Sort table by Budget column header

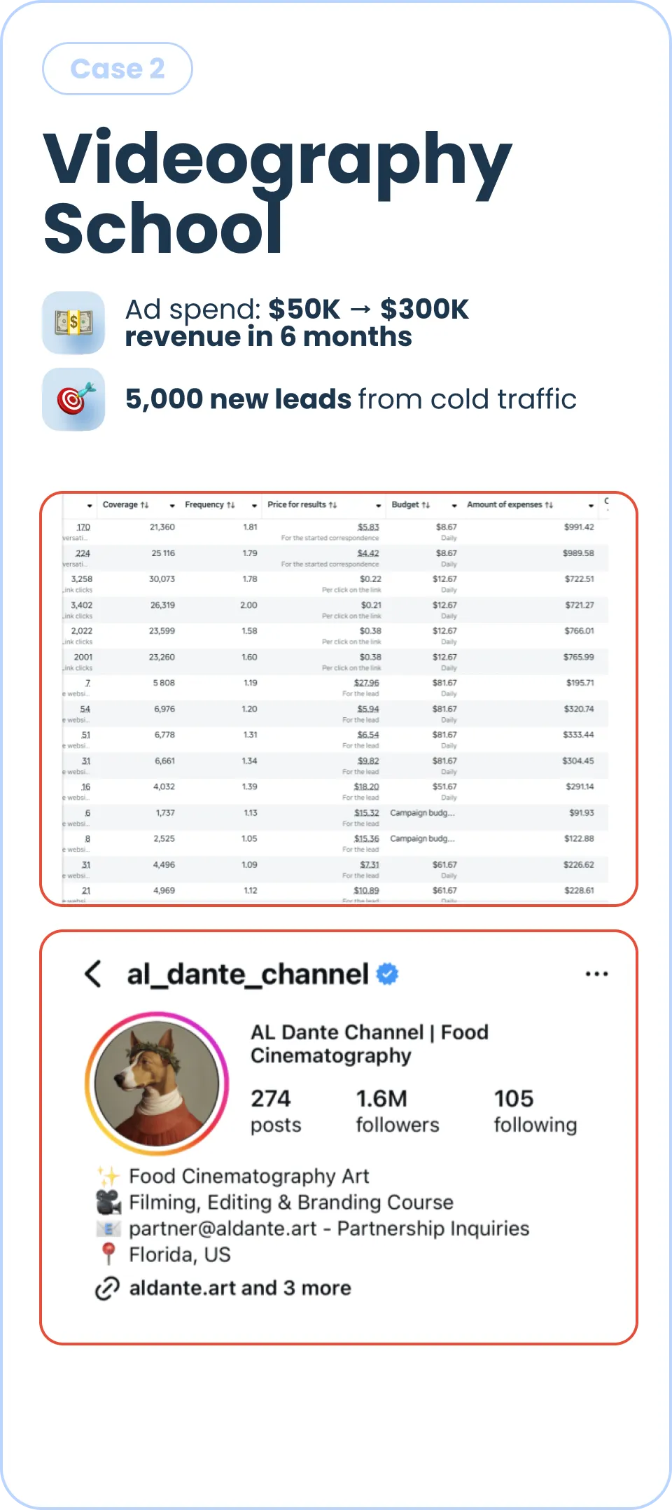pos(411,505)
